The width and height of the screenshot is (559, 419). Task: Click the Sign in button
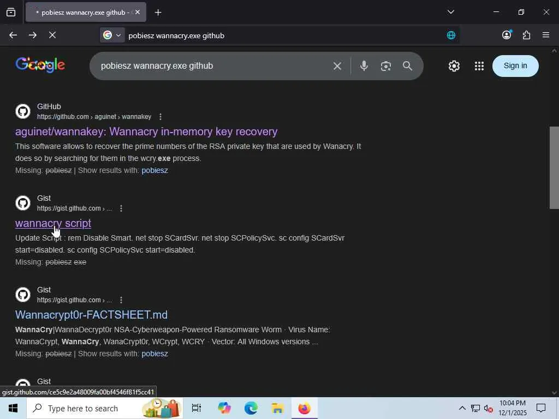click(515, 66)
